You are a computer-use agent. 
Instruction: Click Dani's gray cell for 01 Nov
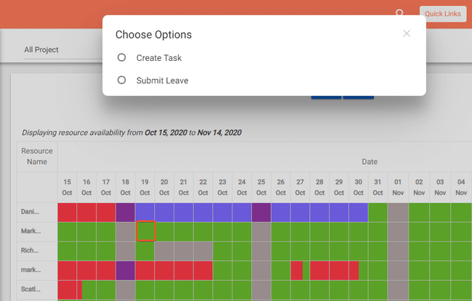[x=398, y=212]
